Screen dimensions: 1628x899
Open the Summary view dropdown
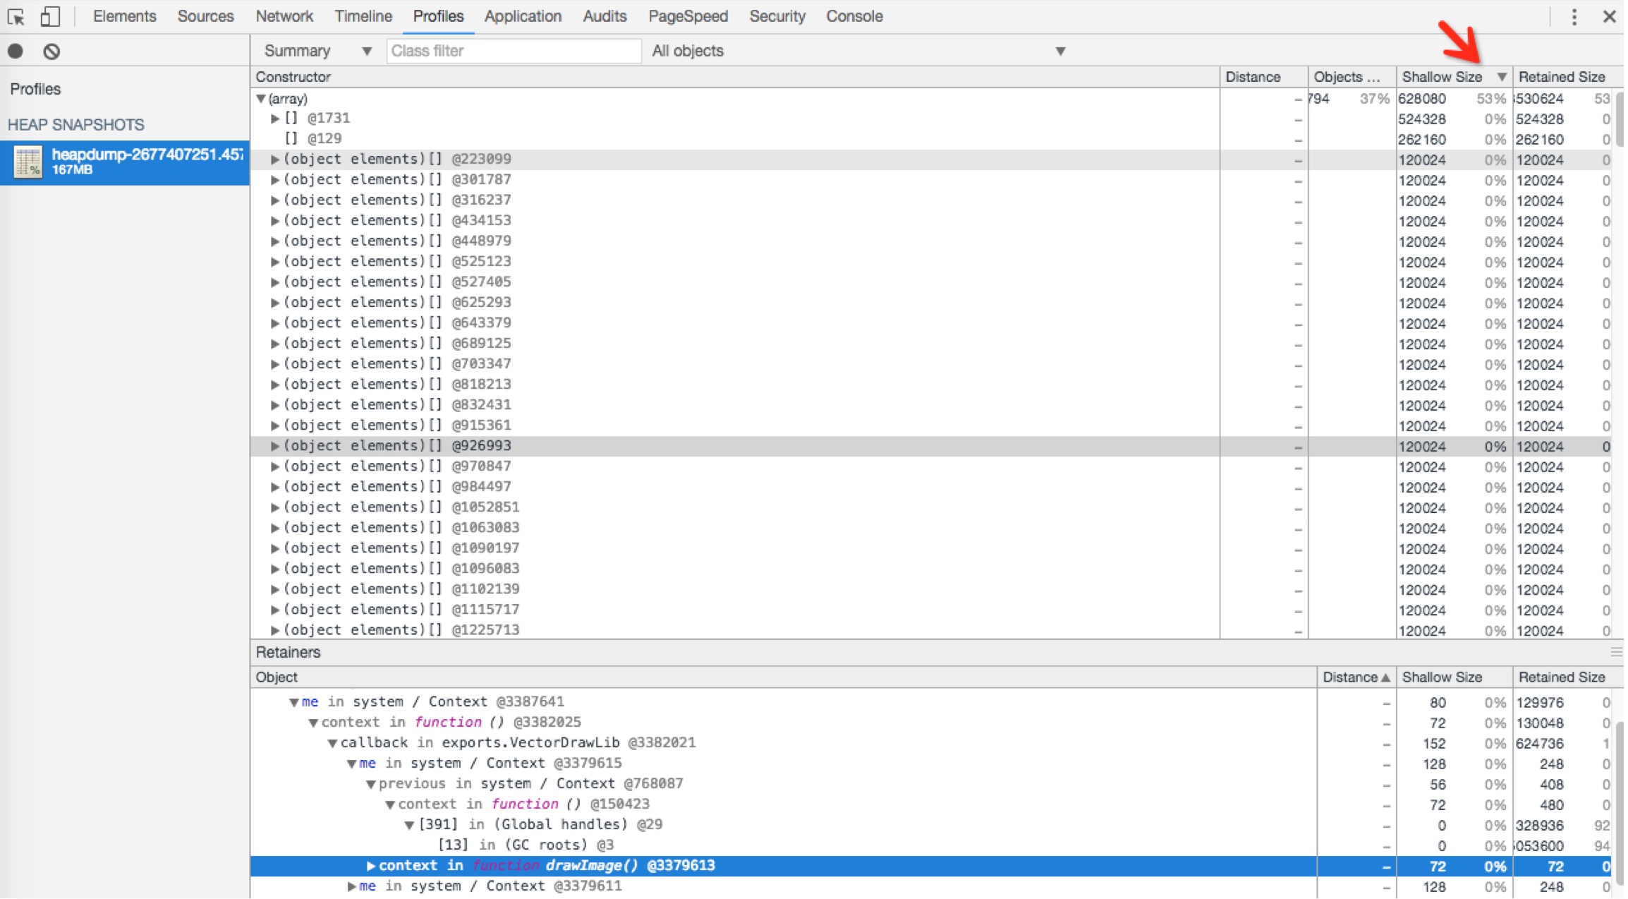click(x=317, y=51)
